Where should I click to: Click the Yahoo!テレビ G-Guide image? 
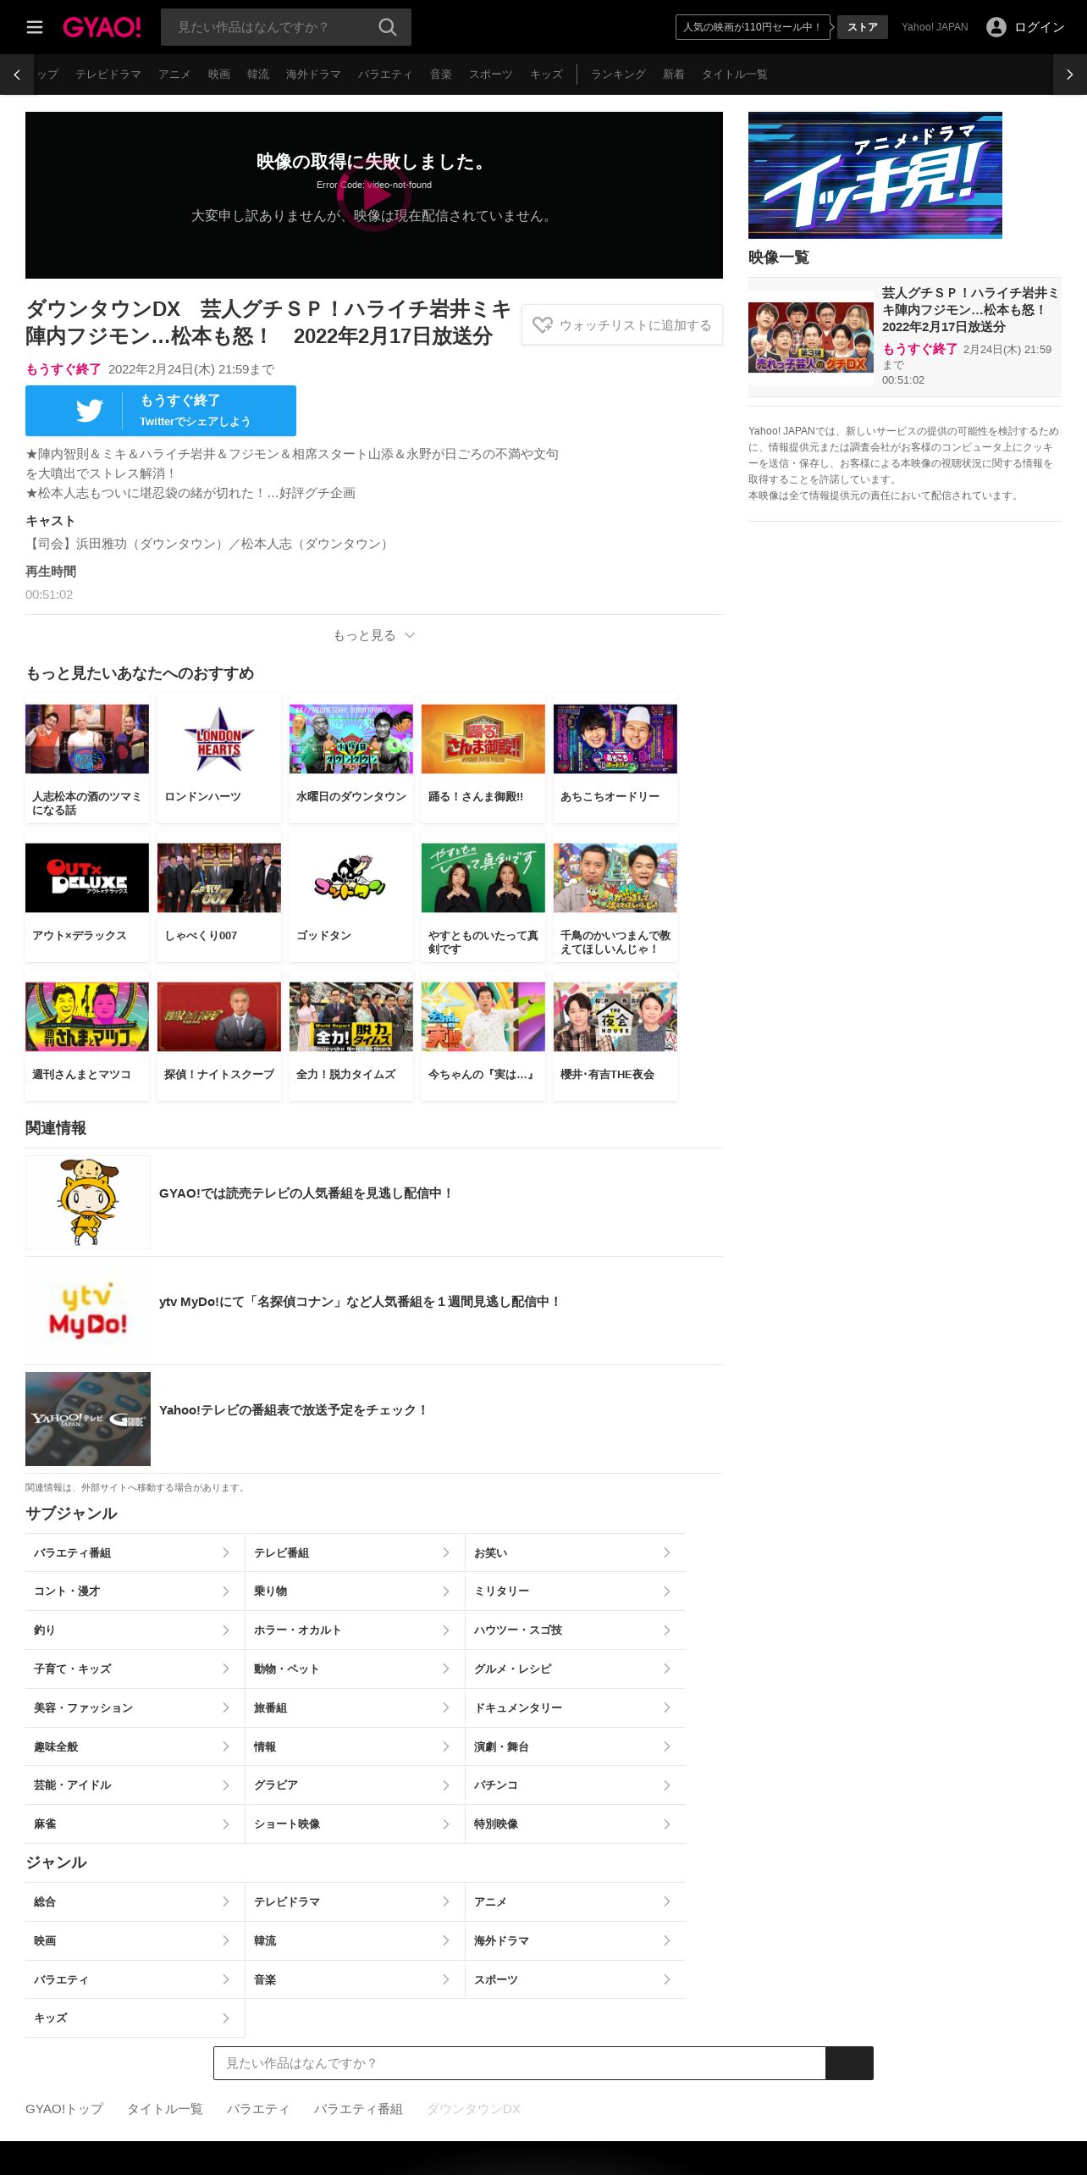pyautogui.click(x=88, y=1419)
